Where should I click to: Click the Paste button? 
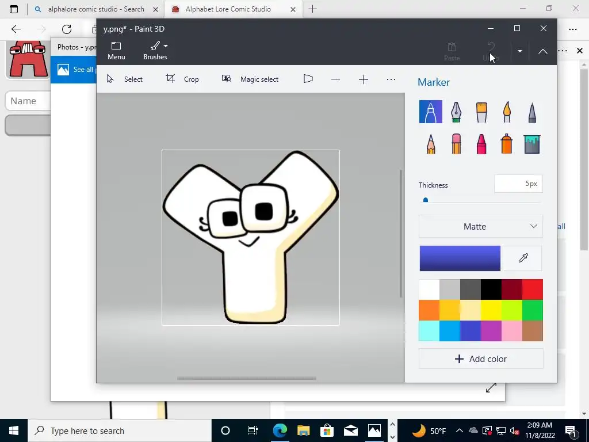point(452,51)
